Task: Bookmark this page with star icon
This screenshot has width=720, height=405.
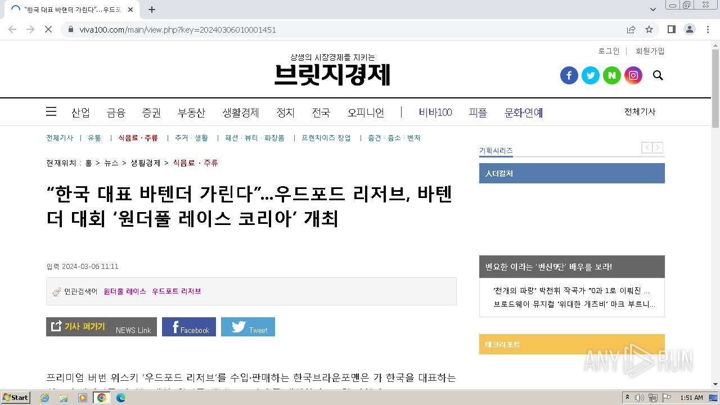Action: click(649, 29)
